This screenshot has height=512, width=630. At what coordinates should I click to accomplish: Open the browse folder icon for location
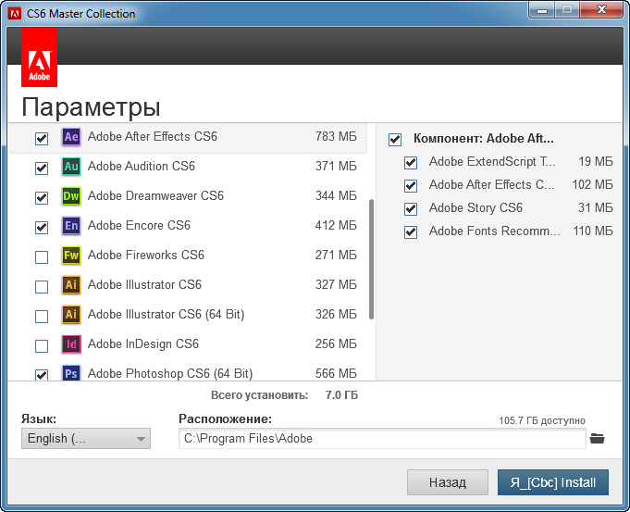point(597,439)
